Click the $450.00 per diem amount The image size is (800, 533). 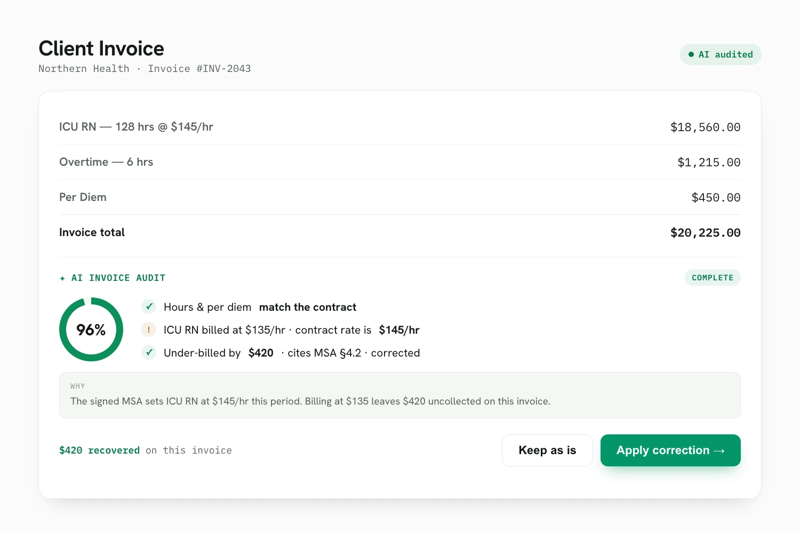[716, 198]
